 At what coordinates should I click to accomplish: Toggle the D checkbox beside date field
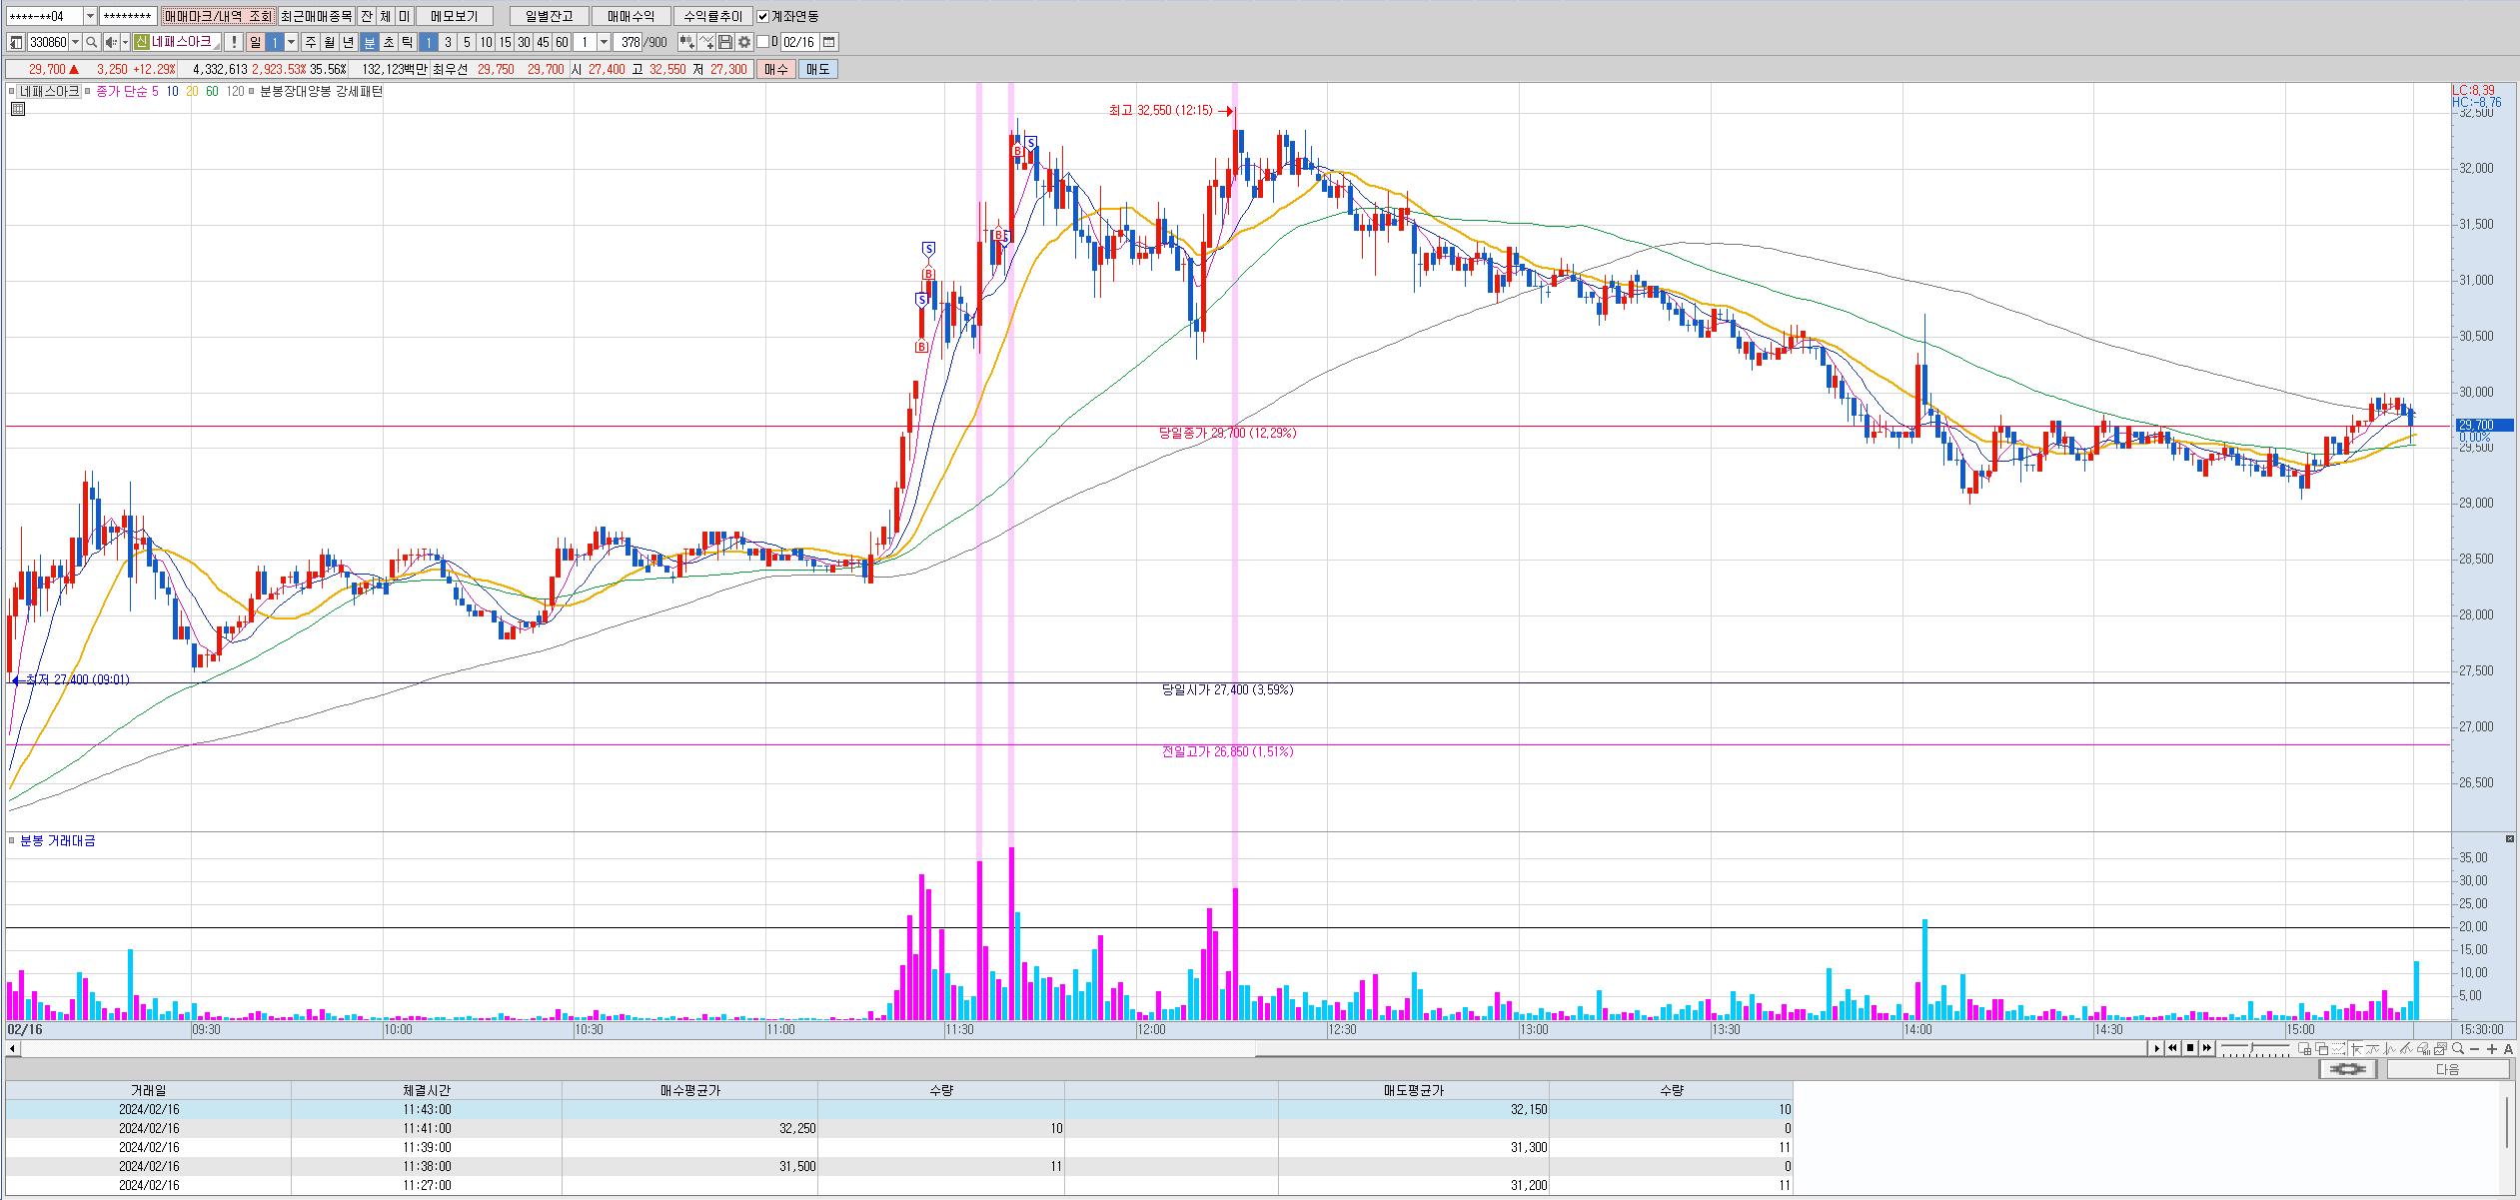click(x=763, y=42)
